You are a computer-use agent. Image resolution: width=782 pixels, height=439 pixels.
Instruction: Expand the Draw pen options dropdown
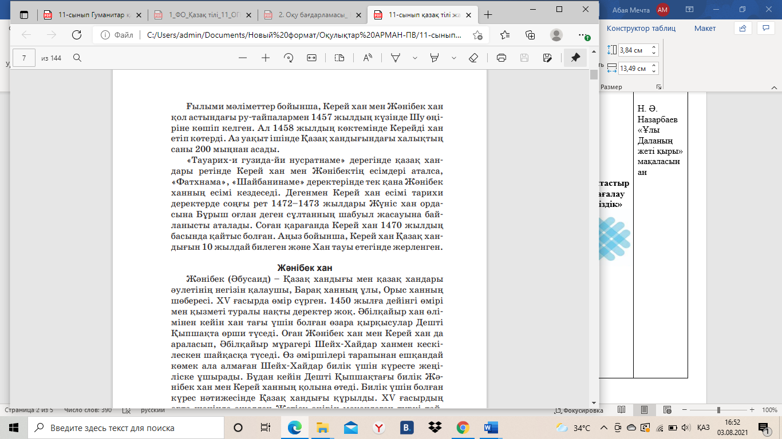point(415,58)
